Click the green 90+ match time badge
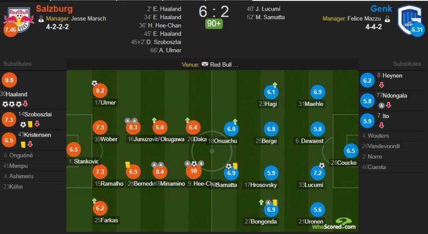The height and width of the screenshot is (234, 428). coord(213,24)
